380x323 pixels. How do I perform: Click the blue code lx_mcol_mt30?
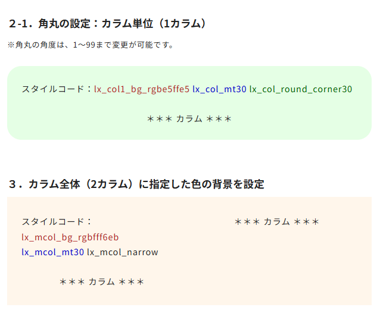coord(52,252)
